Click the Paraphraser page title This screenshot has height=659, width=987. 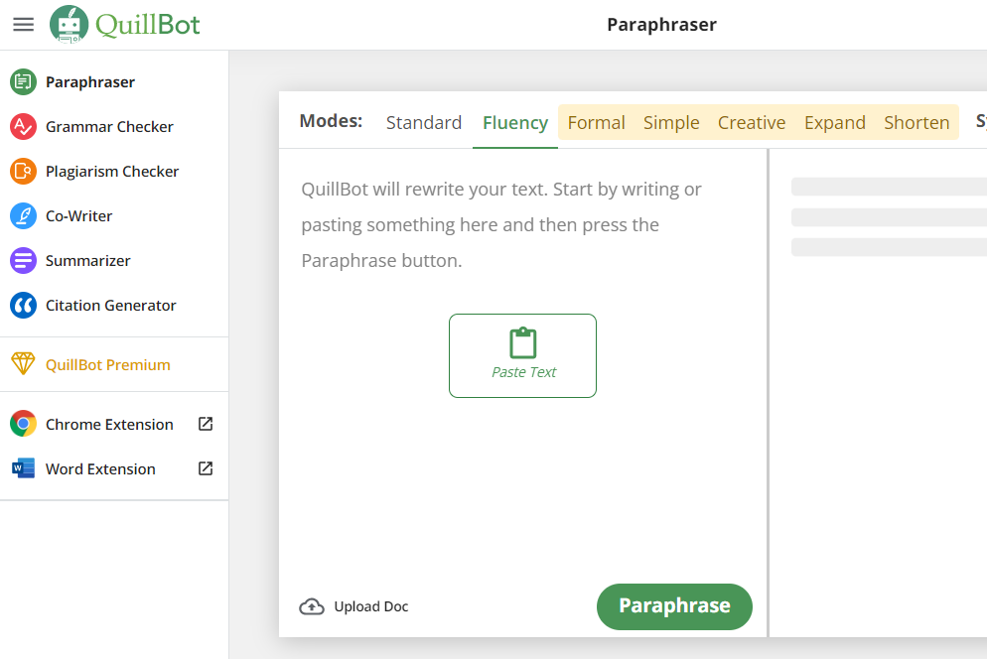coord(661,25)
